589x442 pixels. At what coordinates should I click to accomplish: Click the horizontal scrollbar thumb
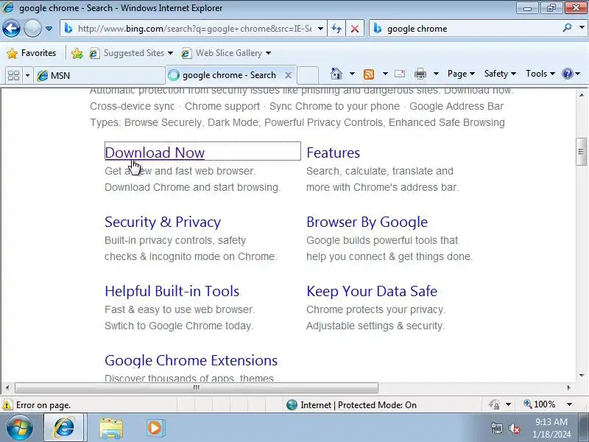tap(197, 387)
